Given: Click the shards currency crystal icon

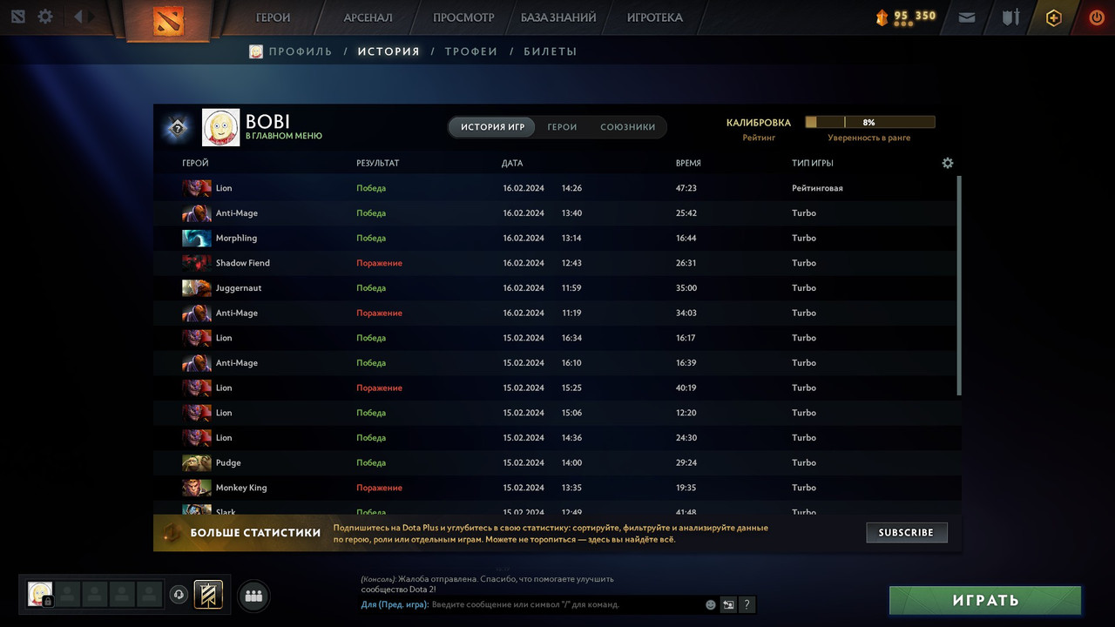Looking at the screenshot, I should click(x=882, y=17).
